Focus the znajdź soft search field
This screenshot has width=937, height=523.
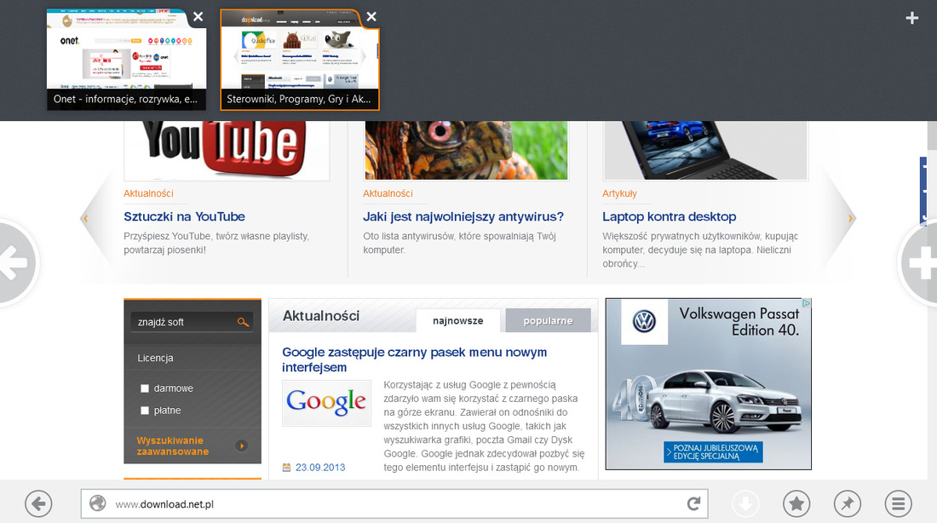192,322
